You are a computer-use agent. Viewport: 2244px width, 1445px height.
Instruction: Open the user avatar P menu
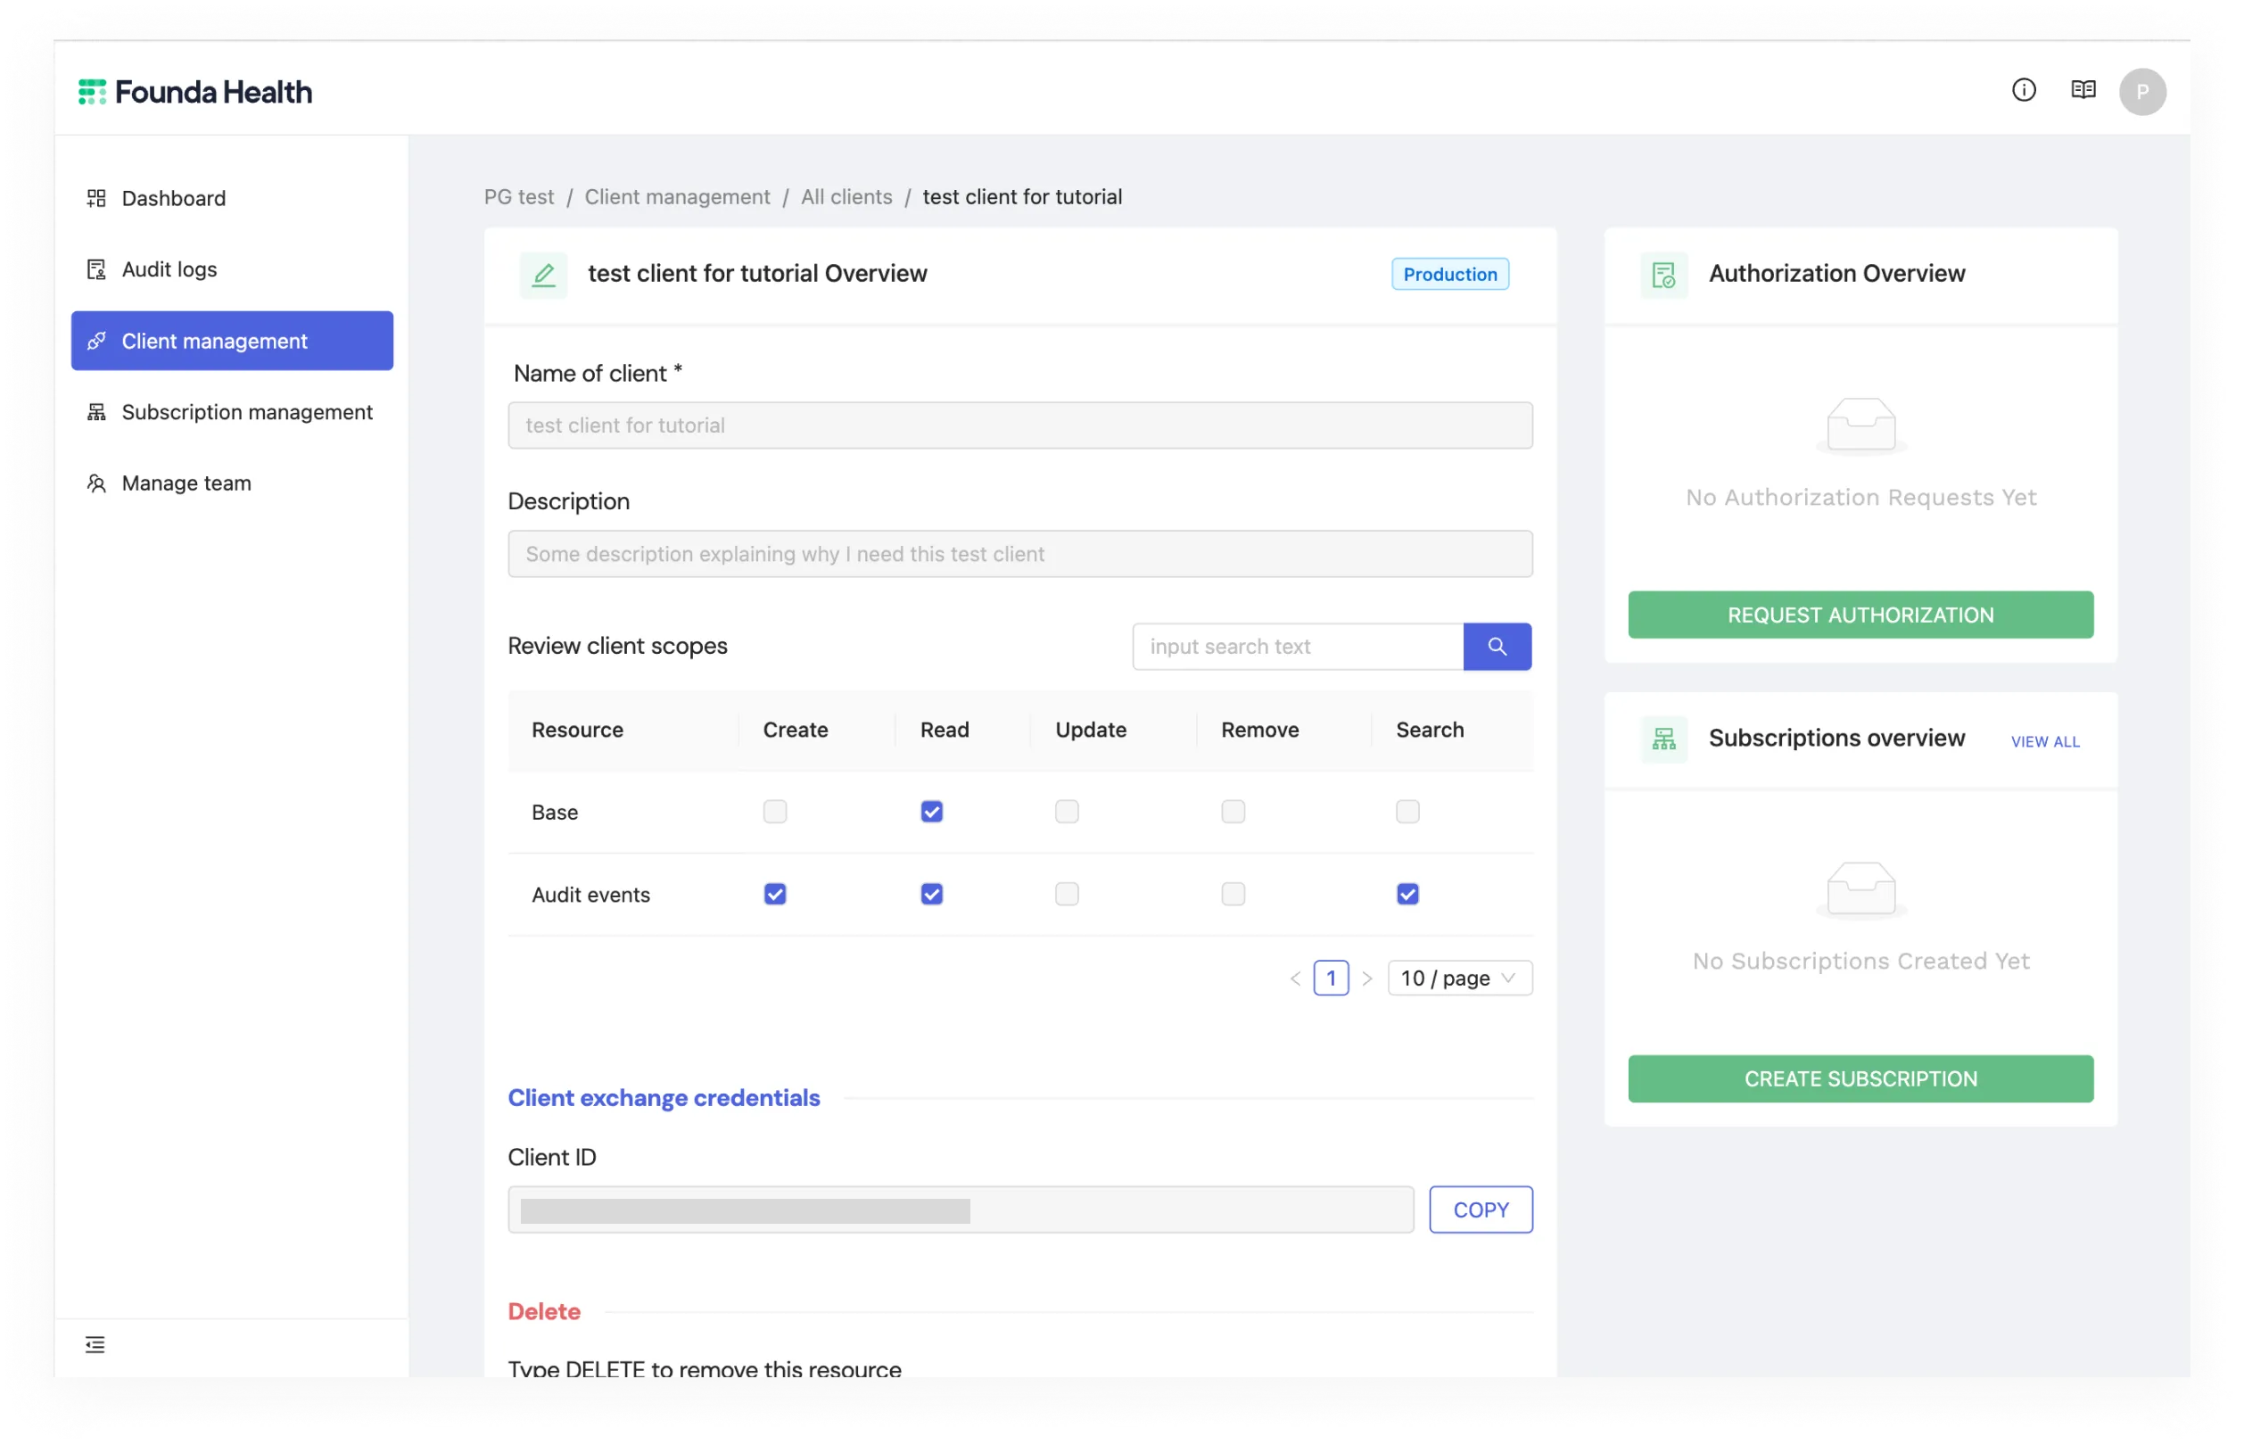[2141, 91]
